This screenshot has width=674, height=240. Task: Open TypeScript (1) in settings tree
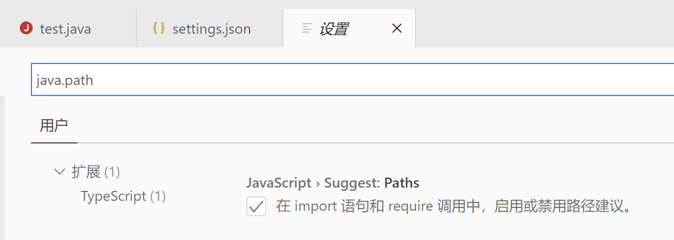(x=123, y=196)
